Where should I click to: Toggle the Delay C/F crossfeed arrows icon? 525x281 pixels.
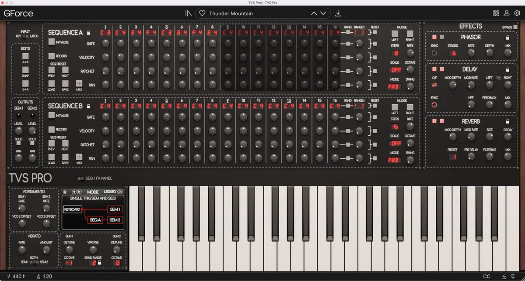pos(434,85)
